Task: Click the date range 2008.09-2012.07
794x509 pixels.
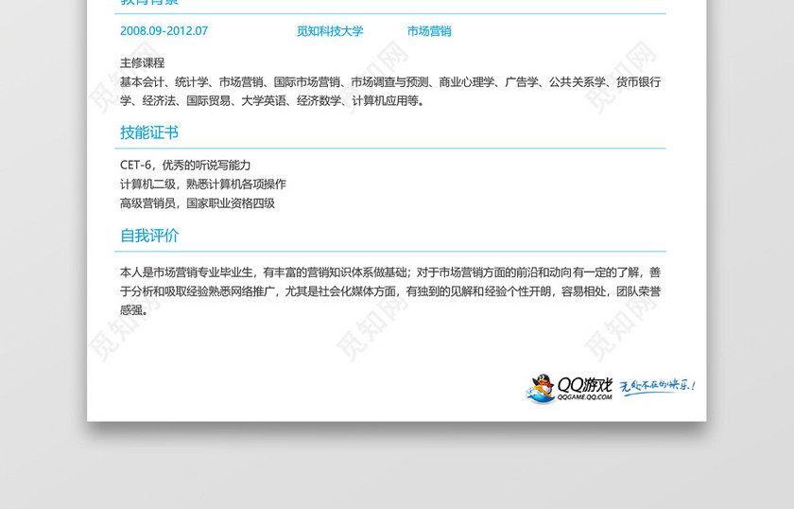Action: pyautogui.click(x=164, y=31)
